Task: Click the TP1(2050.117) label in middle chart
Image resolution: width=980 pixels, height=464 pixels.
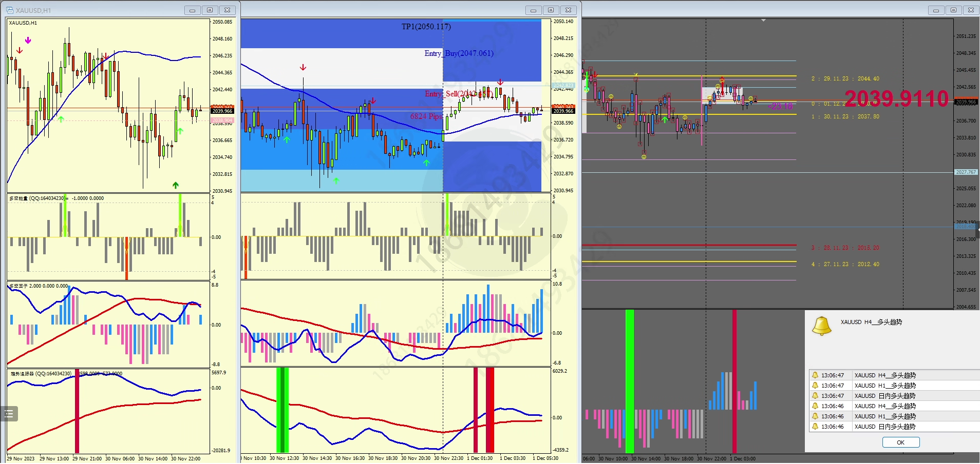Action: (426, 27)
